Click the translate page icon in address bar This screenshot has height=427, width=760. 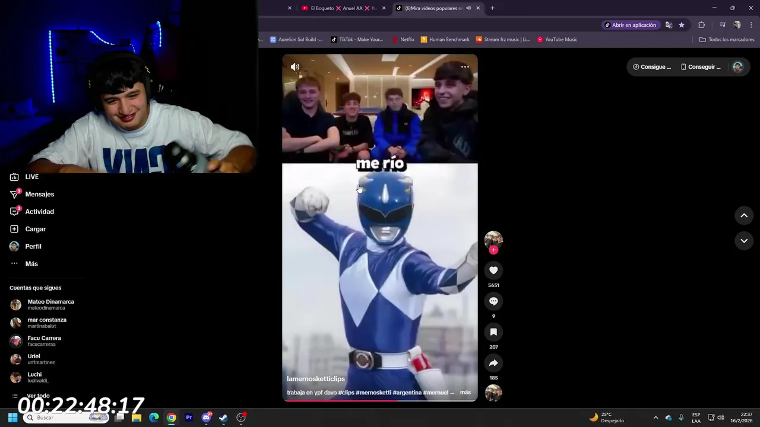(x=669, y=25)
